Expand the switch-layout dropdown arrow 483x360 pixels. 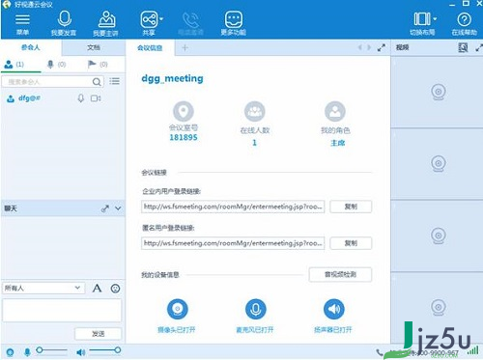click(x=435, y=19)
